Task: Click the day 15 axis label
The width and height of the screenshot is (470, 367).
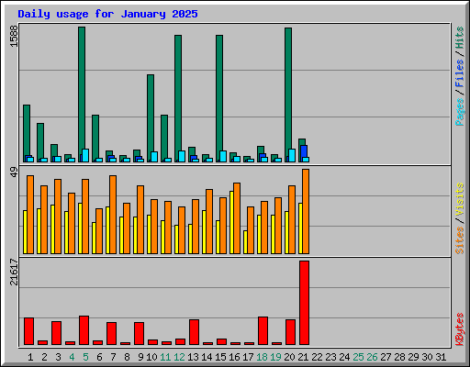Action: point(220,357)
